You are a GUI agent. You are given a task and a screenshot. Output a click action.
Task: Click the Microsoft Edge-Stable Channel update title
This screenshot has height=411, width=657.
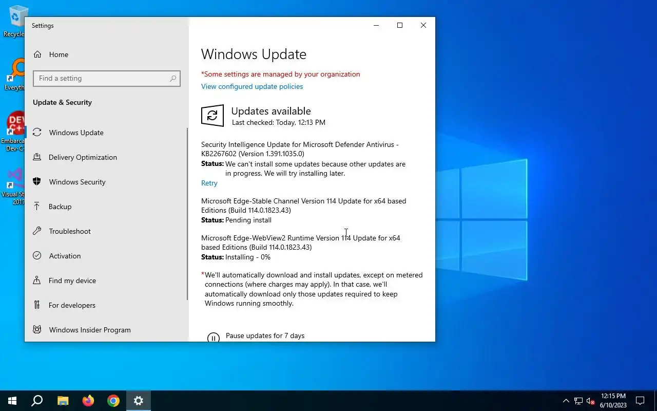pyautogui.click(x=304, y=206)
